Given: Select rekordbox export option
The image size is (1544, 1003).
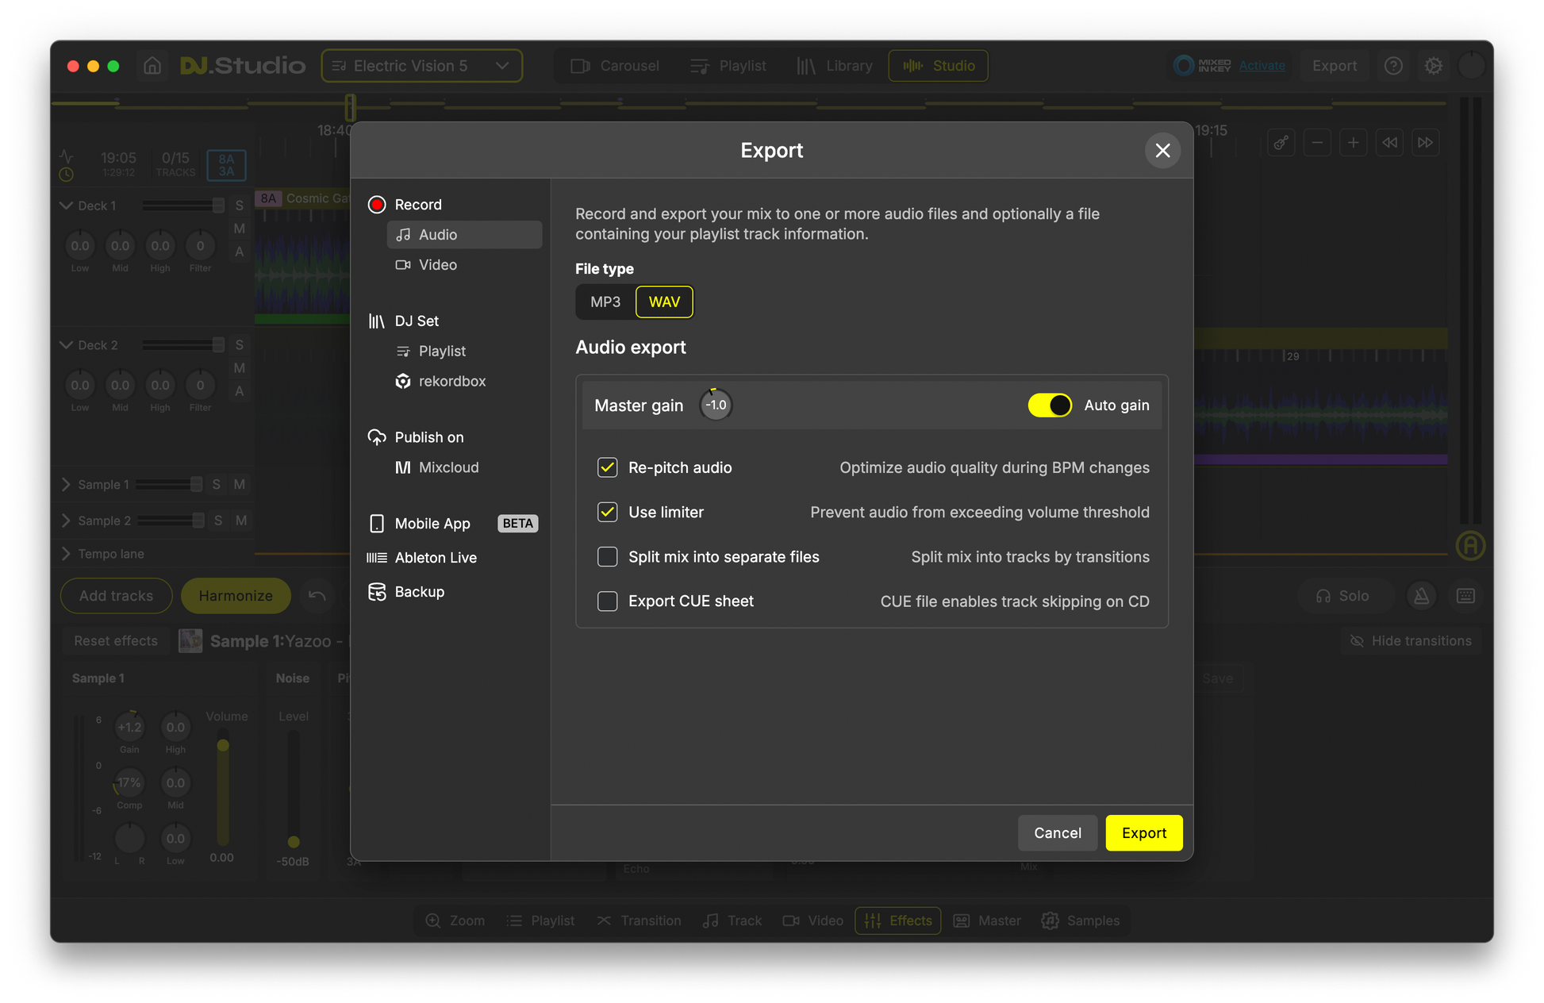Looking at the screenshot, I should 451,381.
